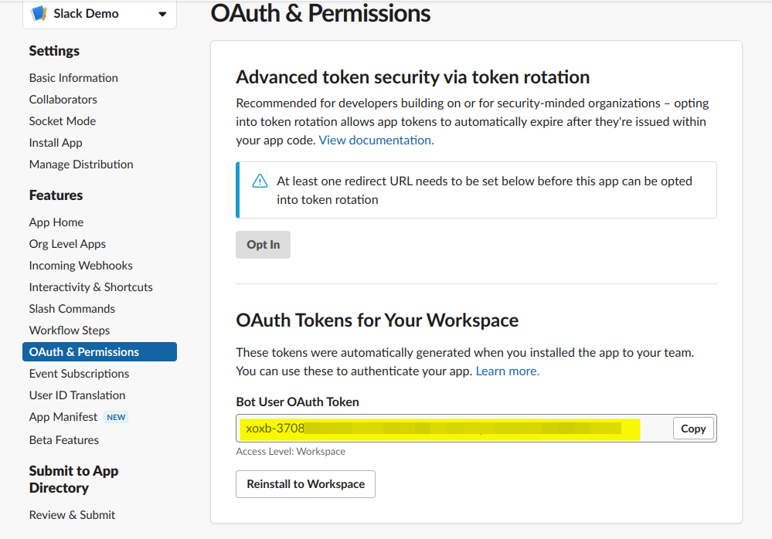The image size is (772, 539).
Task: Go to Incoming Webhooks
Action: pos(80,266)
